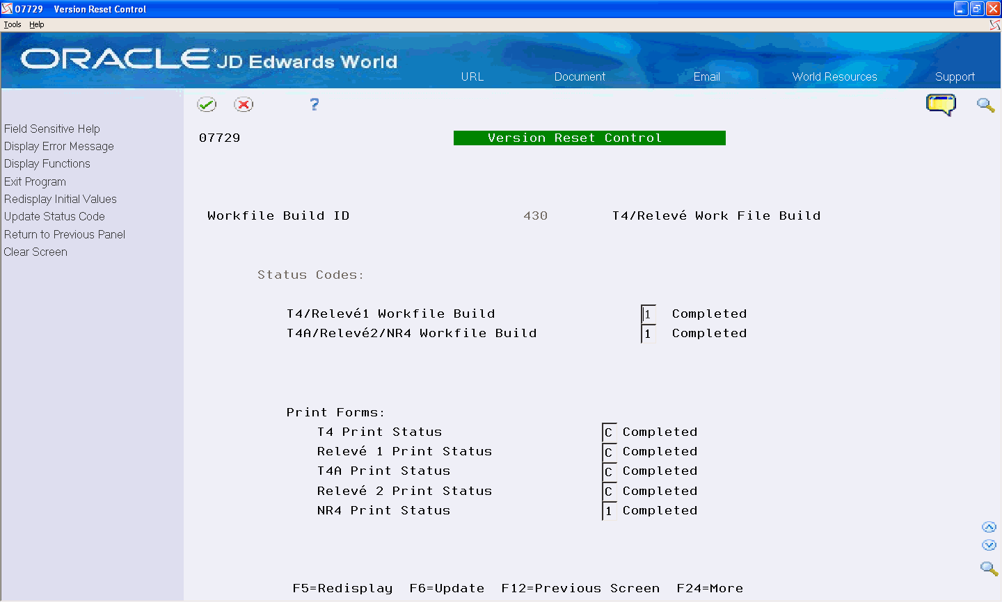
Task: Open the Tools menu
Action: coord(12,24)
